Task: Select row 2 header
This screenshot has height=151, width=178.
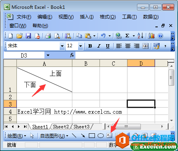Action: click(x=10, y=97)
